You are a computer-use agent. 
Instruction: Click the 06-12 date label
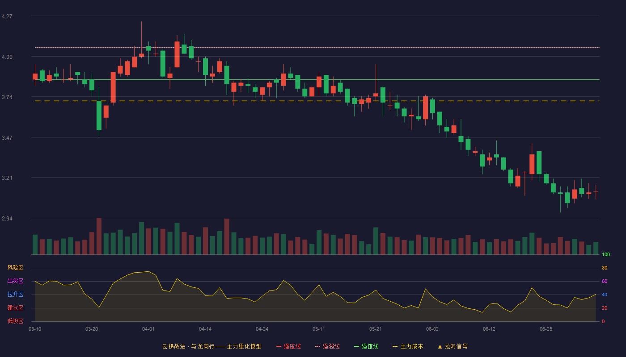click(x=489, y=329)
